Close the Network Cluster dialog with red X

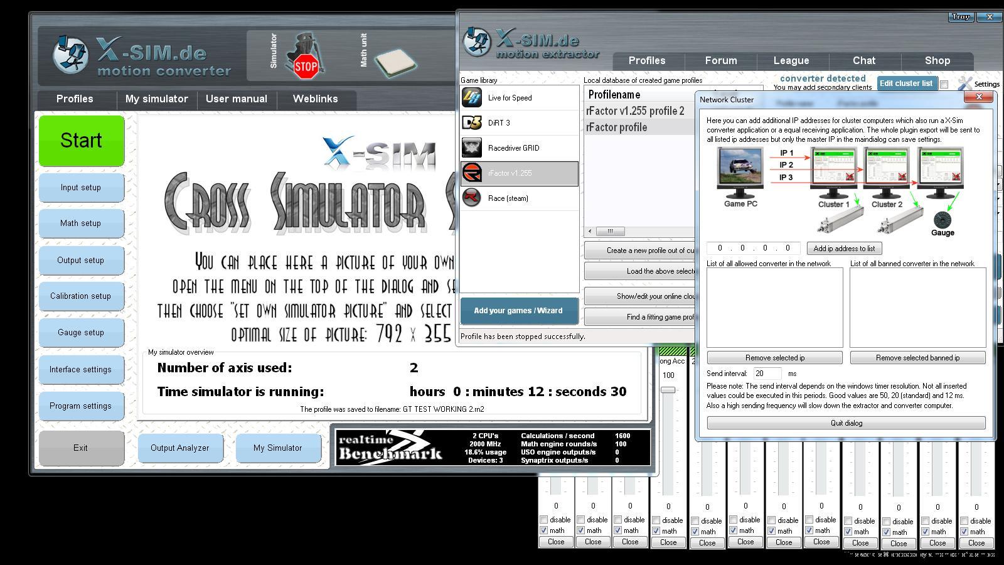[979, 97]
